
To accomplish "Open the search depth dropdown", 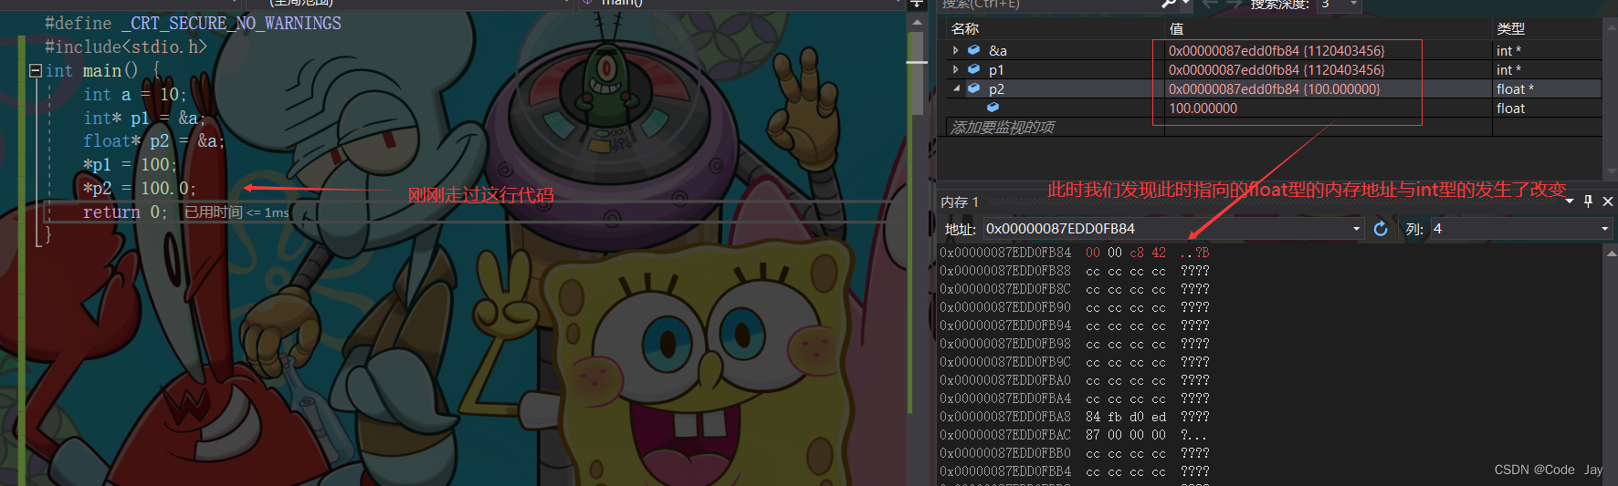I will [1355, 5].
